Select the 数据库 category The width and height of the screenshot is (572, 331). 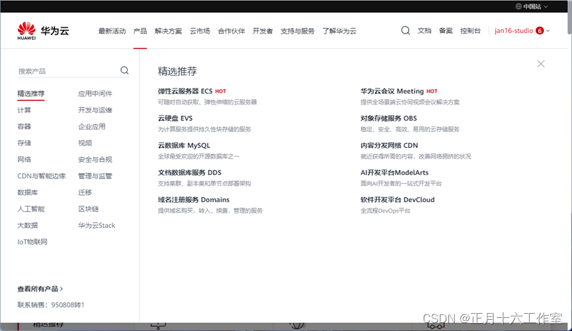pos(28,192)
